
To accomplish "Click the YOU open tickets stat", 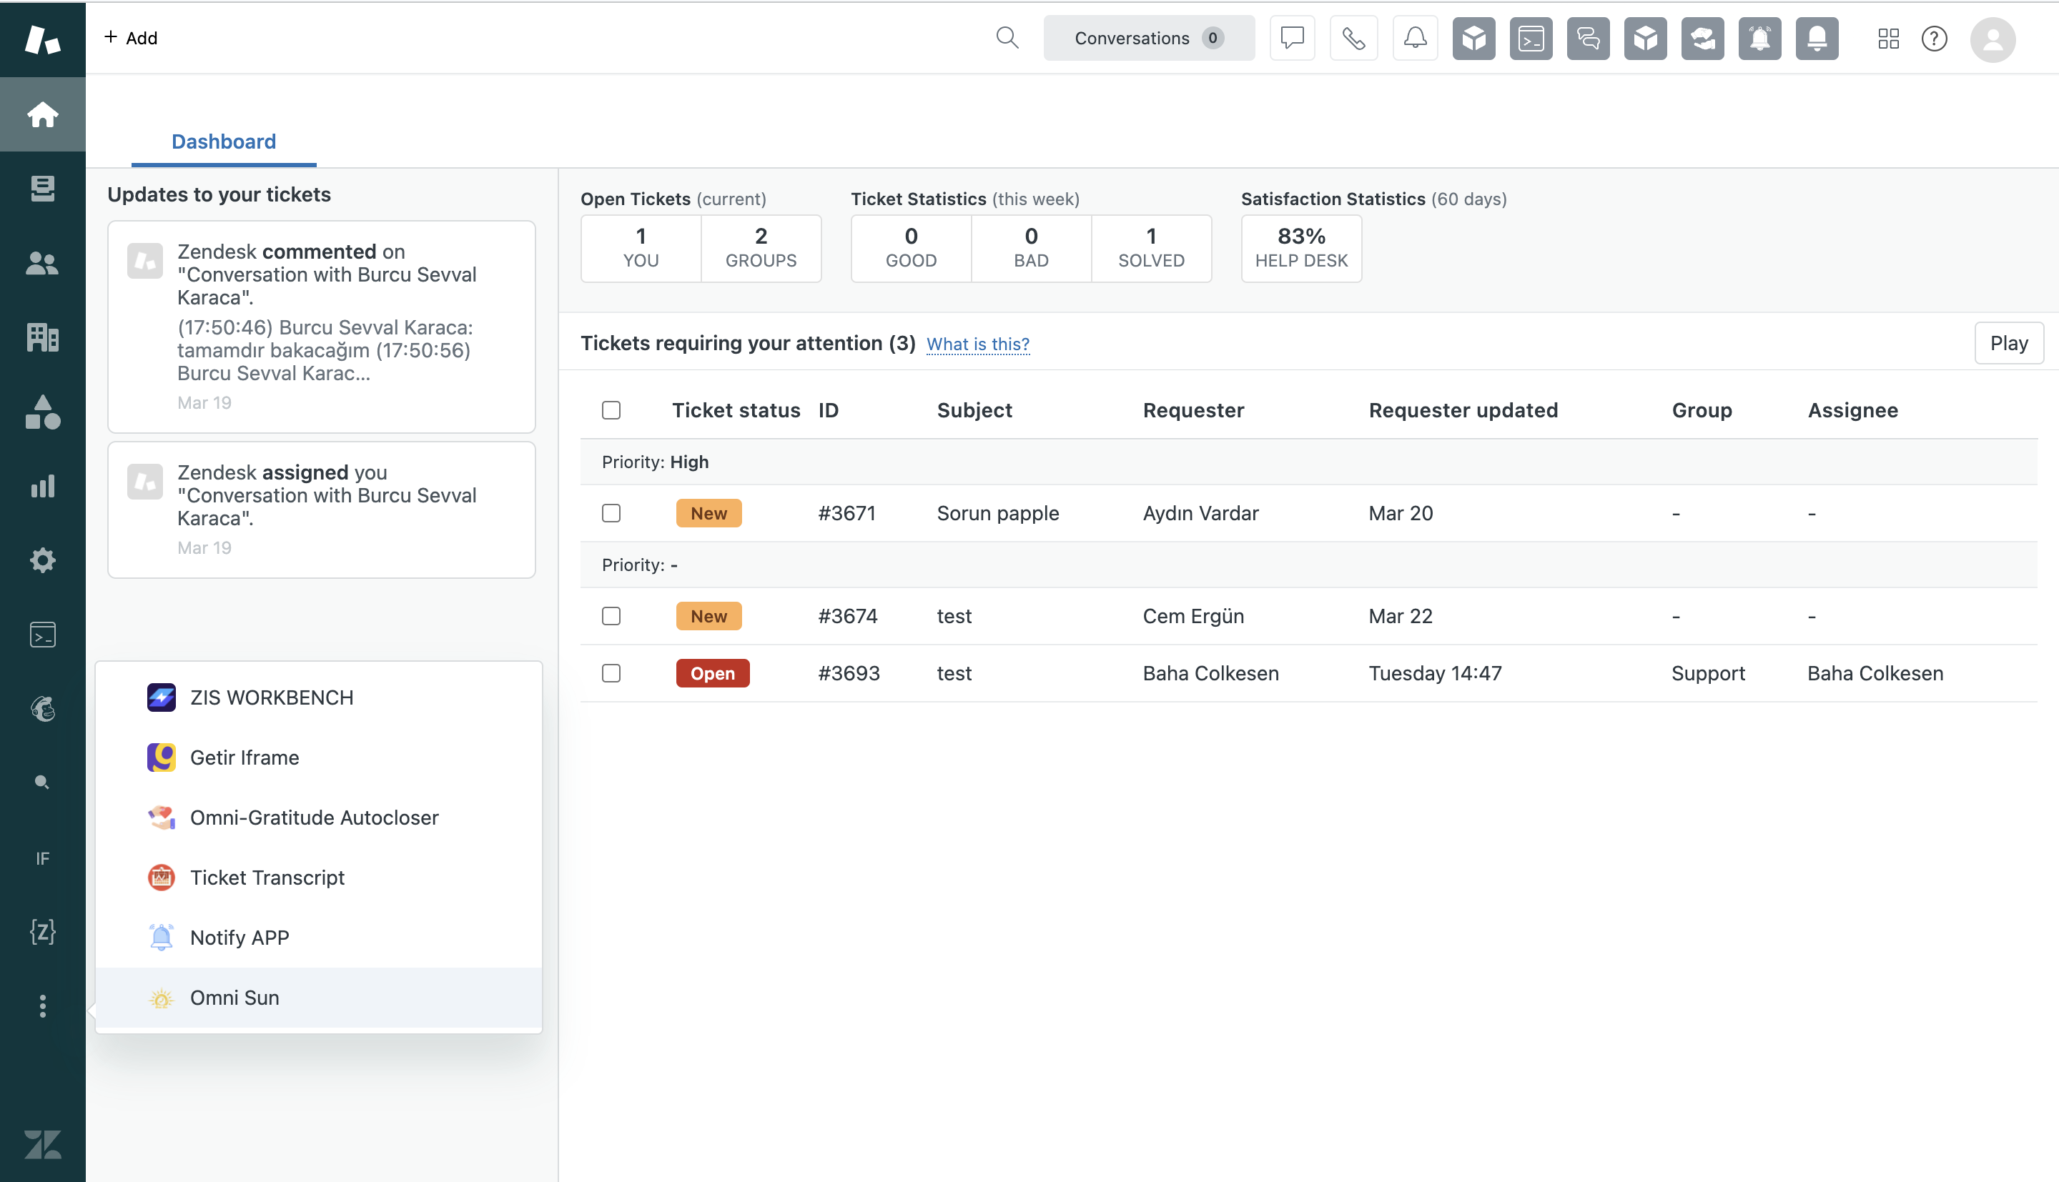I will click(641, 249).
